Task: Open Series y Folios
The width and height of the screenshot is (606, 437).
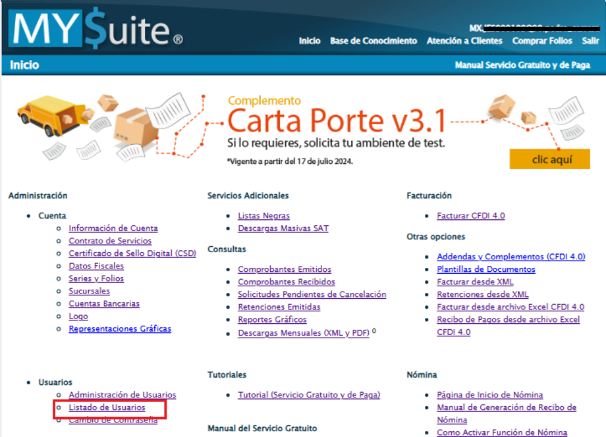Action: 96,278
